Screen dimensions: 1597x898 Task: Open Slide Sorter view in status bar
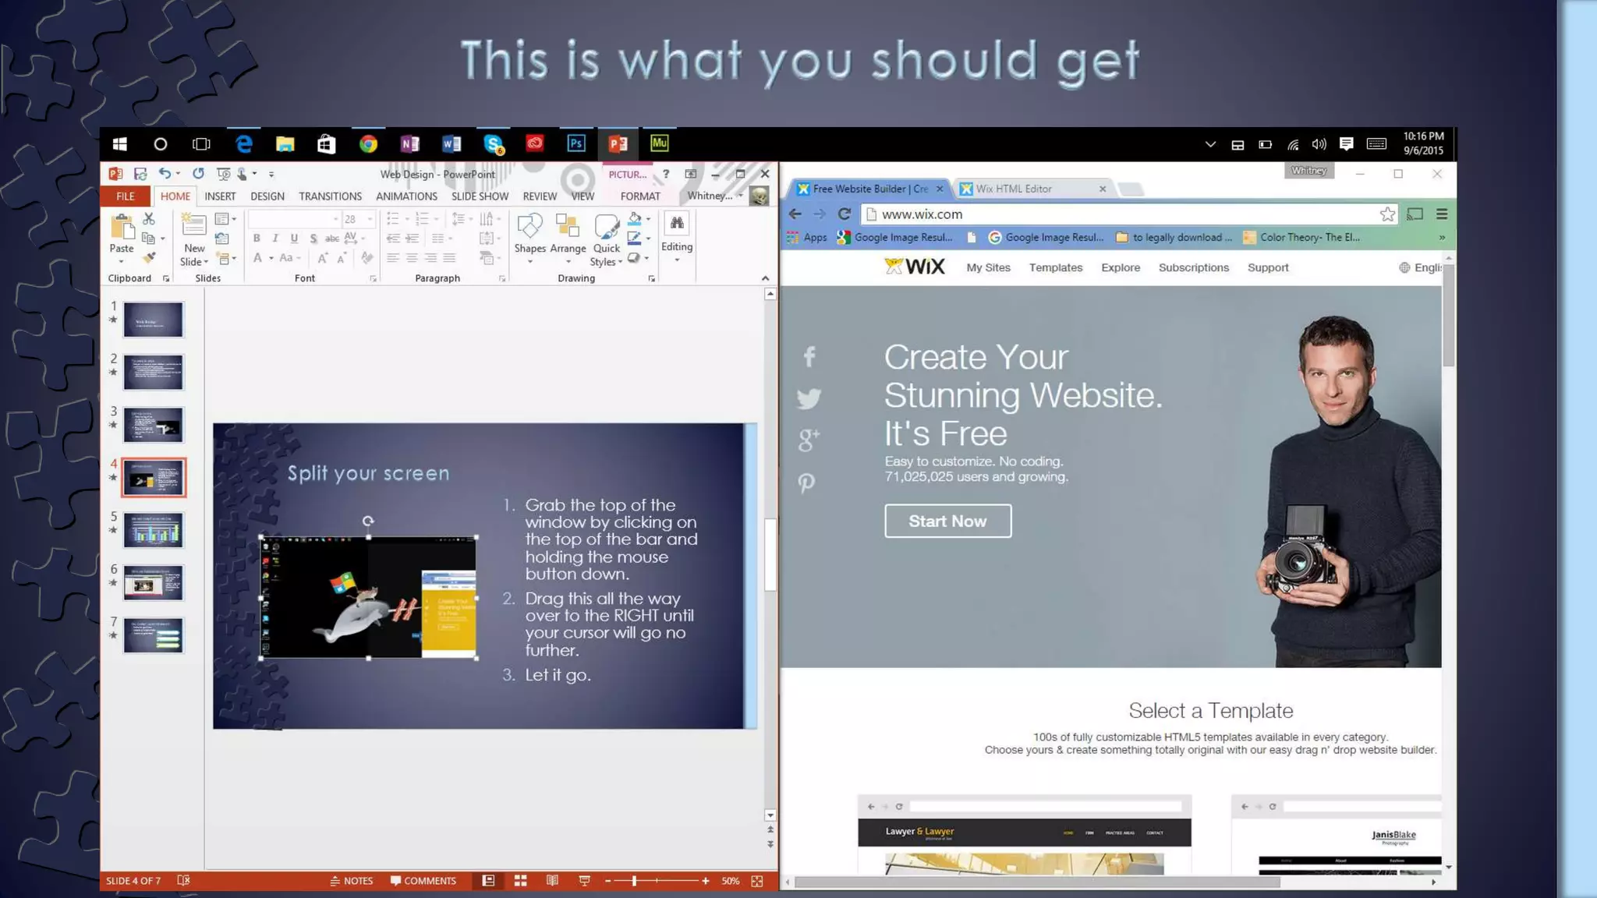(x=520, y=881)
